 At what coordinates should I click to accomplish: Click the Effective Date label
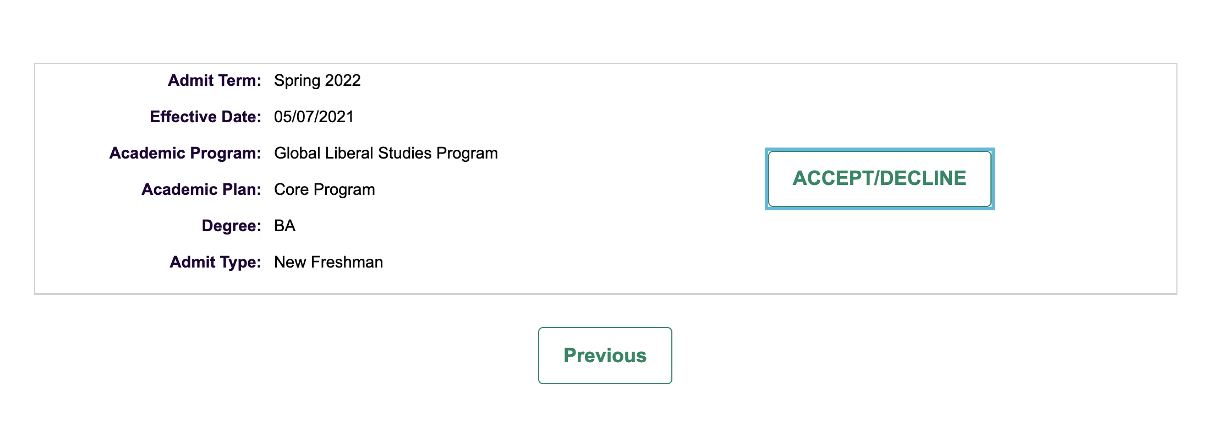205,117
